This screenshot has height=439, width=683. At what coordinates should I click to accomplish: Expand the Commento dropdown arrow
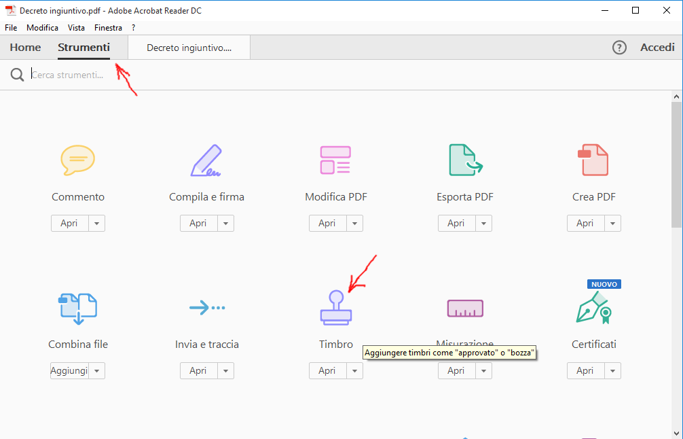[x=96, y=223]
